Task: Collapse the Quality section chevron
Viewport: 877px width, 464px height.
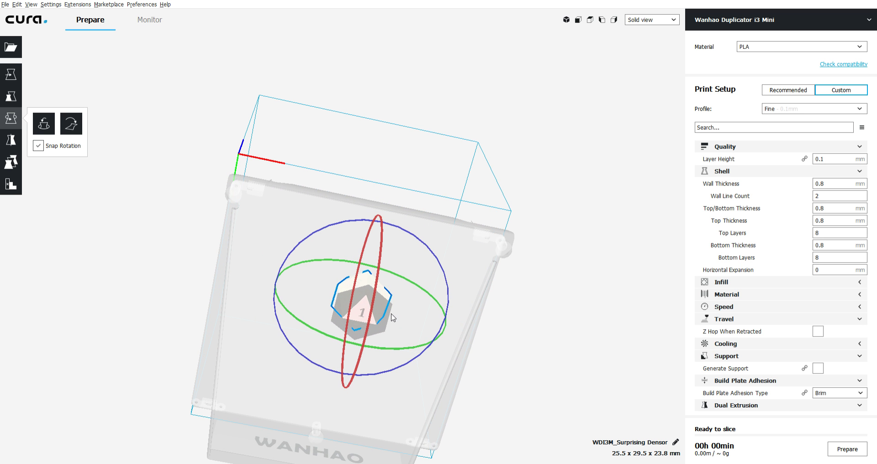Action: (x=859, y=147)
